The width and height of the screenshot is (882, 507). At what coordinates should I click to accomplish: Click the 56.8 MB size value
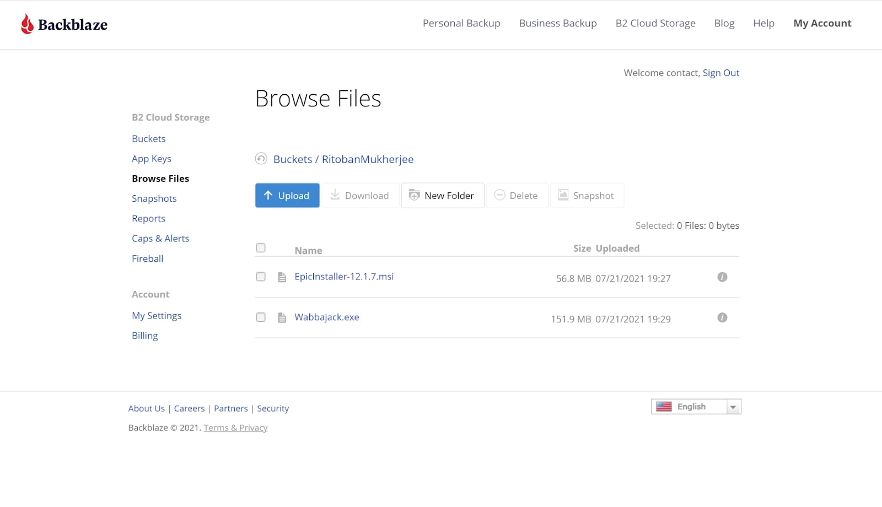573,279
